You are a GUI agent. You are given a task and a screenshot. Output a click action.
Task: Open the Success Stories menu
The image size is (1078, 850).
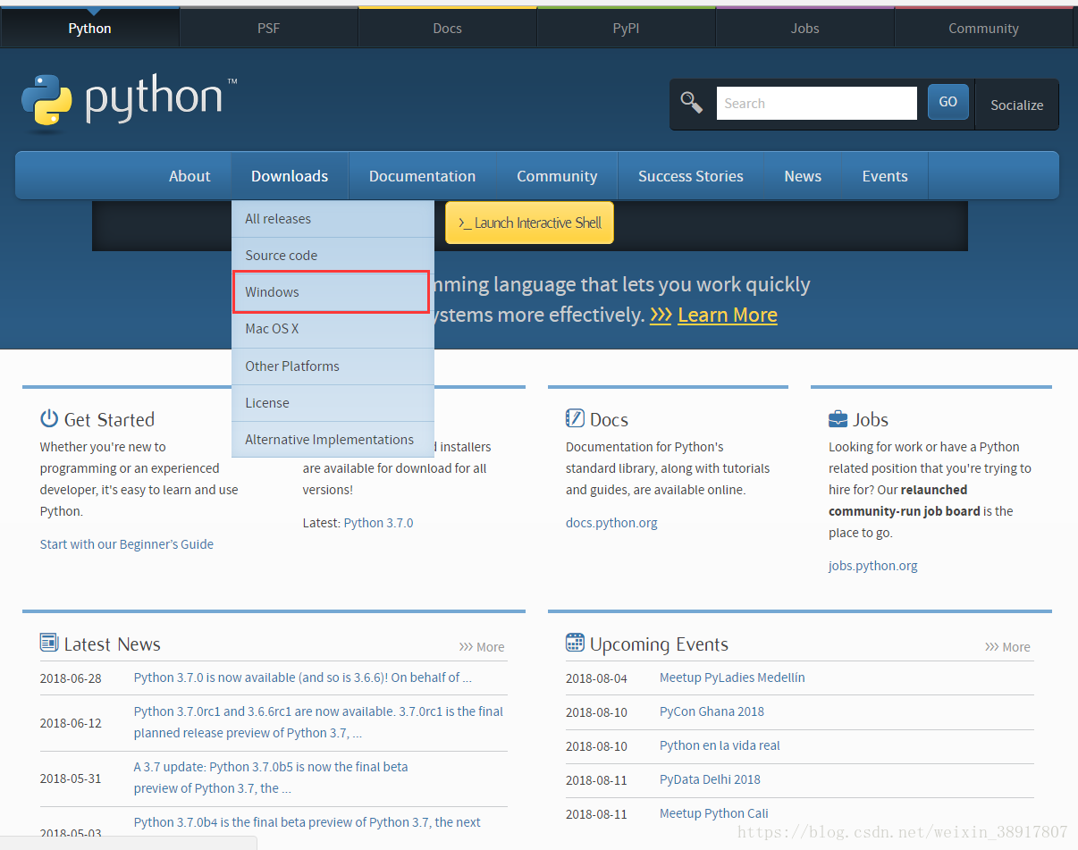[x=691, y=176]
